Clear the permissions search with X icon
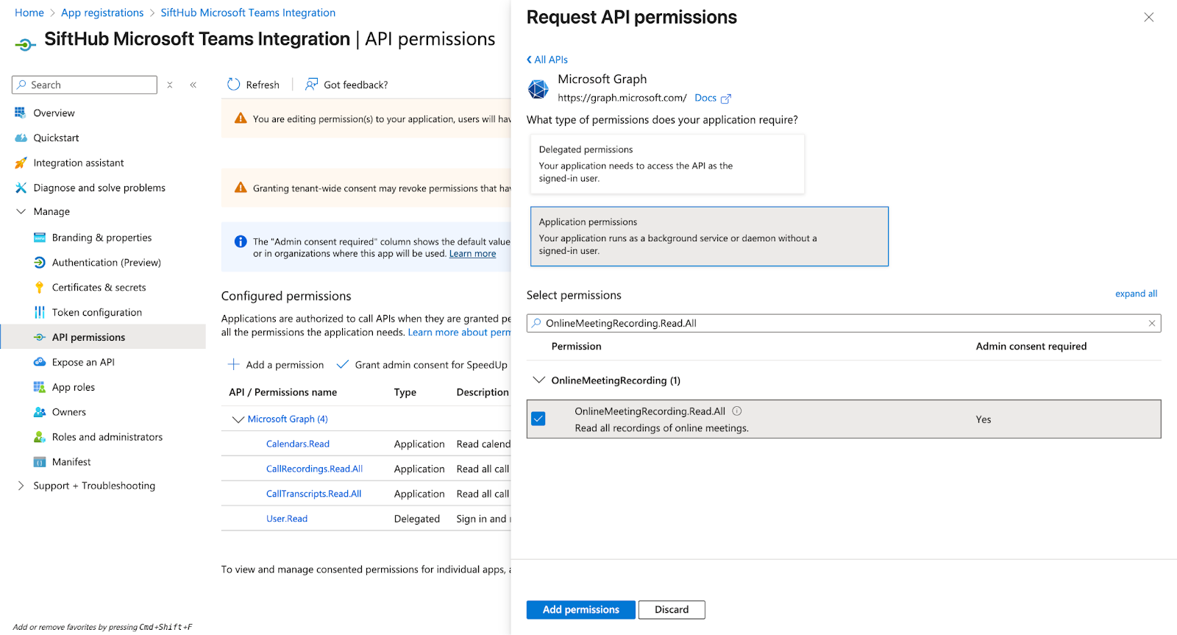The width and height of the screenshot is (1177, 635). (1152, 323)
